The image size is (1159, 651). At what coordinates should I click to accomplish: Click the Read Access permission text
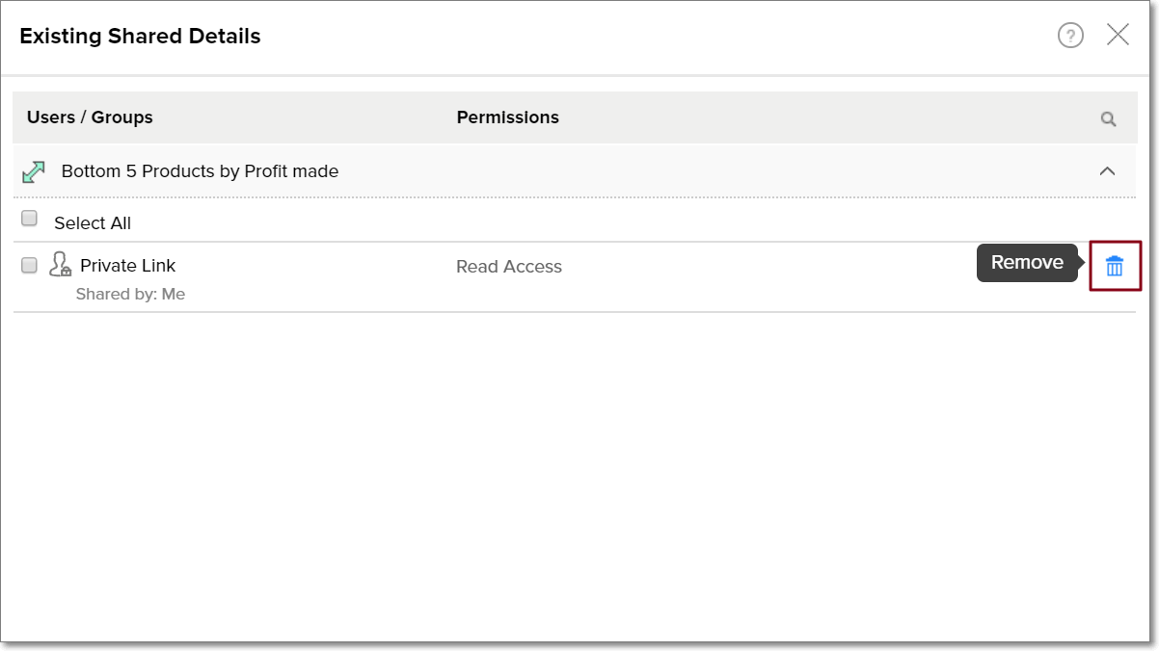pos(508,267)
